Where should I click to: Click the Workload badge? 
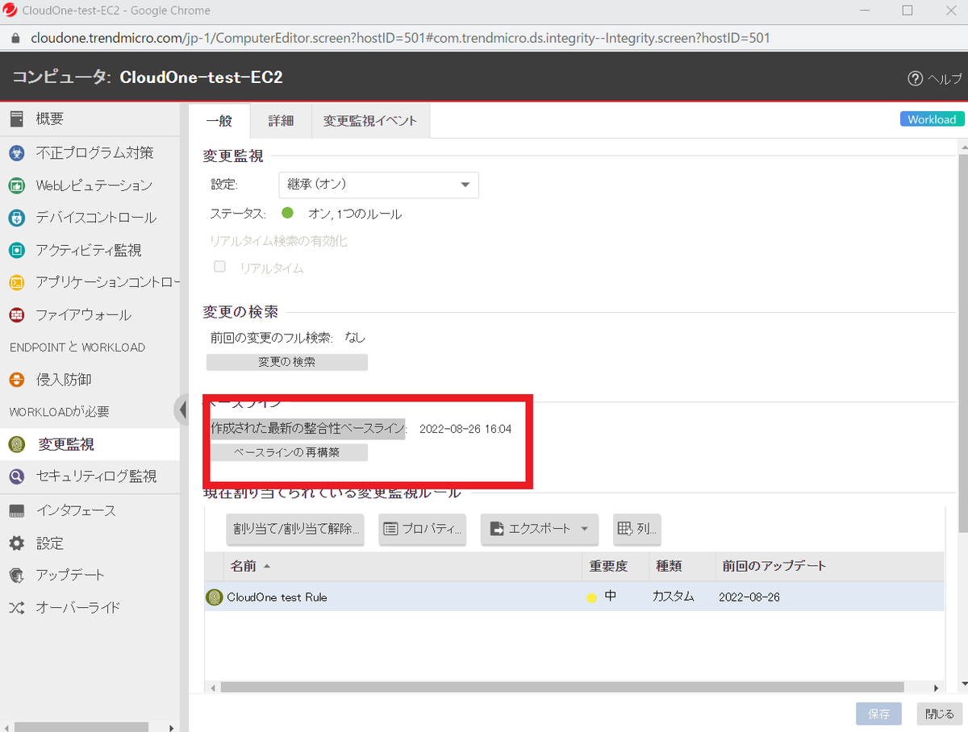(932, 119)
